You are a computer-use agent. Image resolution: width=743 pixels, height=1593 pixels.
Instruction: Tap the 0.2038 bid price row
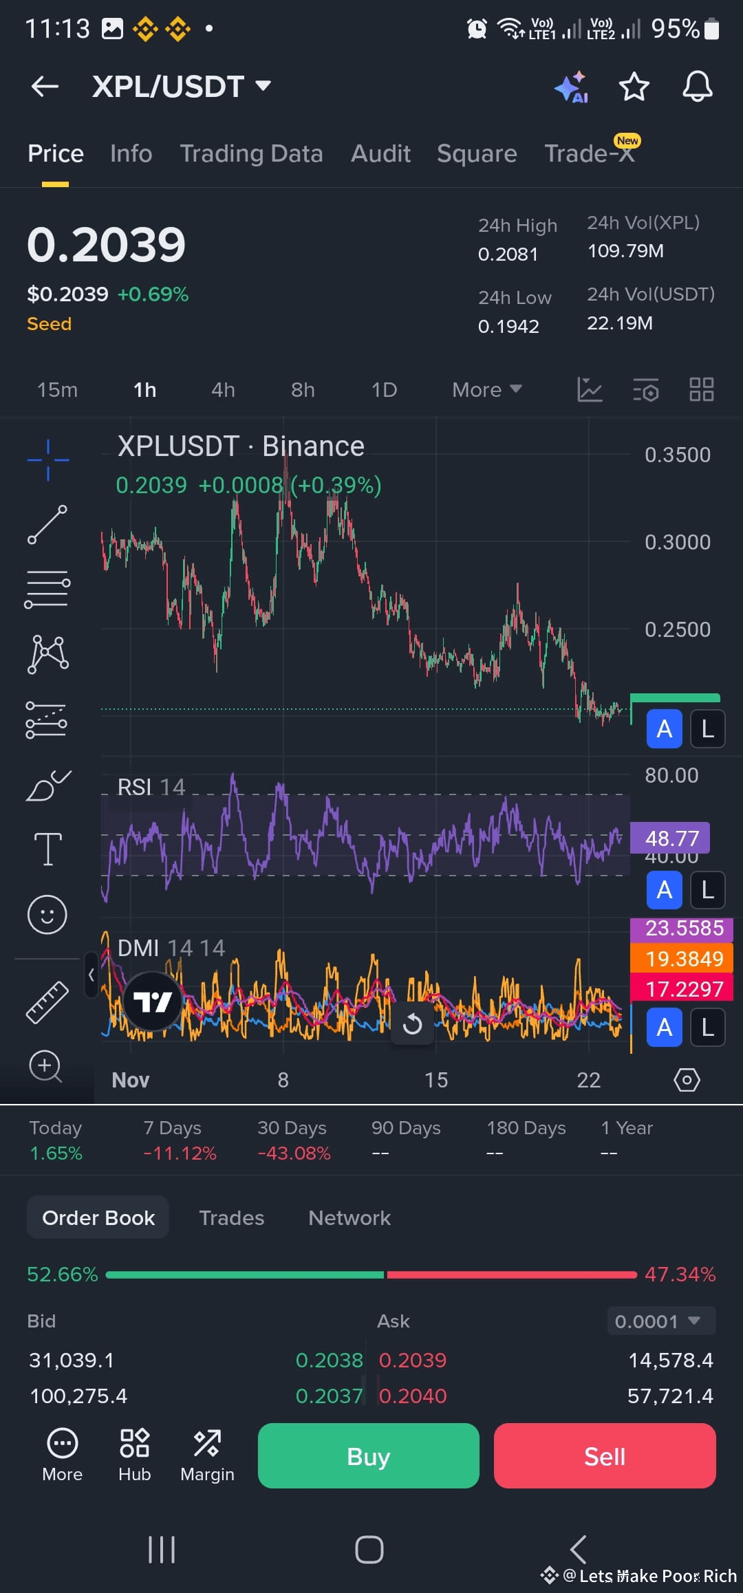click(x=195, y=1360)
